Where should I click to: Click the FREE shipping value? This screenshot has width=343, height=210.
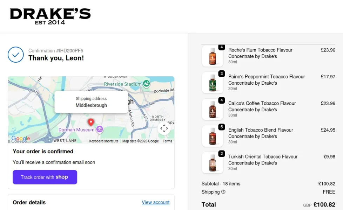[x=329, y=192]
